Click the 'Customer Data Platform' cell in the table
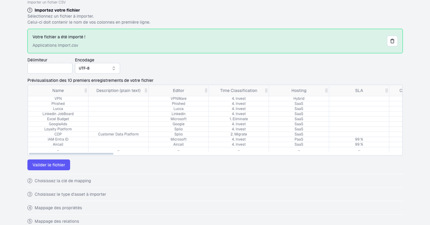Screen dimensions: 430x225 pos(118,134)
